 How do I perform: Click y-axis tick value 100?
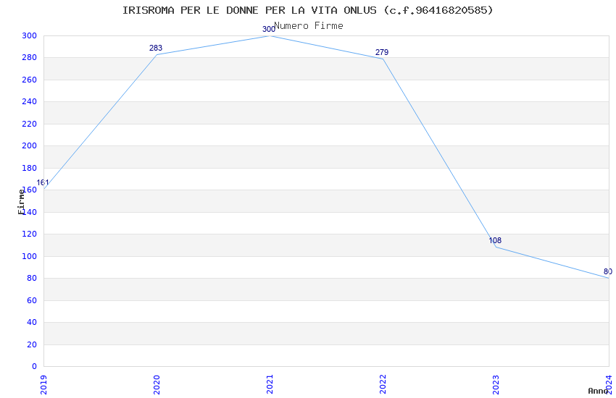30,256
